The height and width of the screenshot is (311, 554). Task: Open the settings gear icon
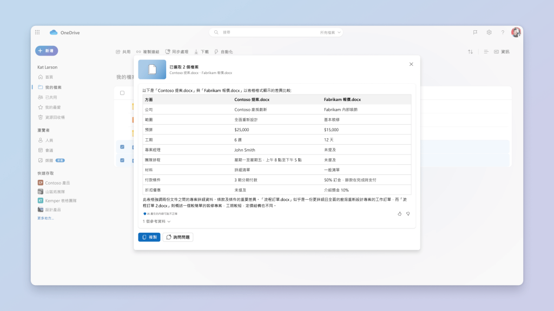[x=489, y=32]
